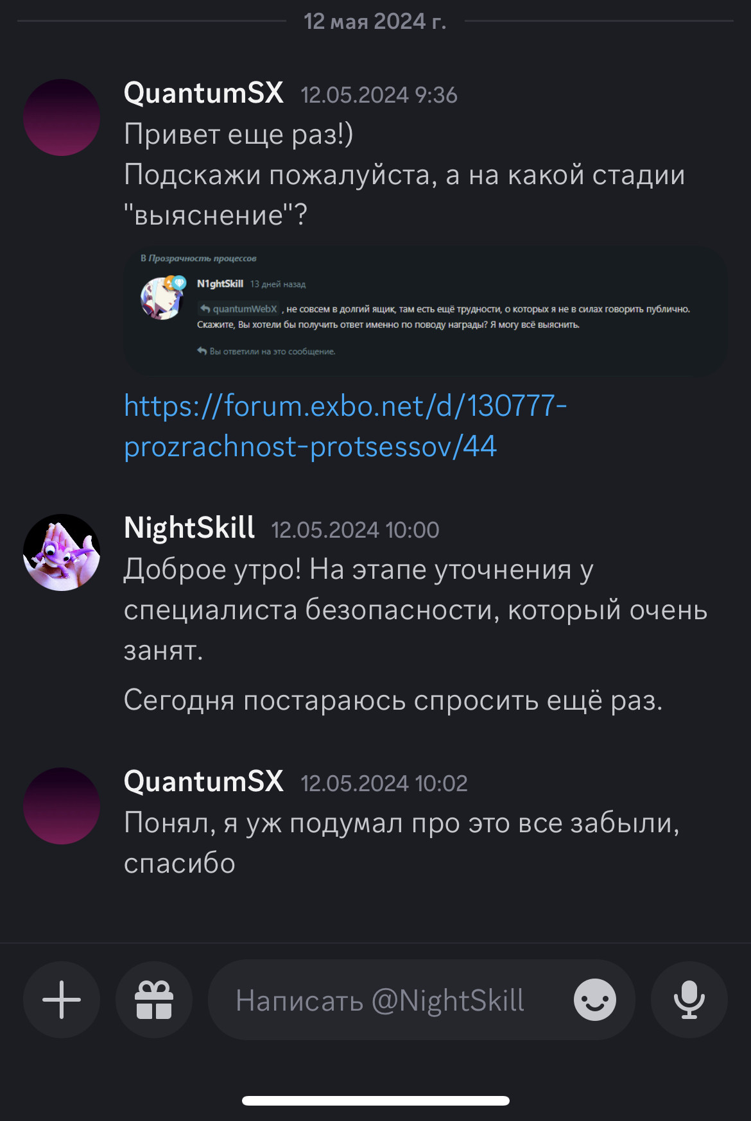The width and height of the screenshot is (751, 1121).
Task: Open the forum.exbo.net prozrachnost-protsessov link
Action: click(x=345, y=426)
